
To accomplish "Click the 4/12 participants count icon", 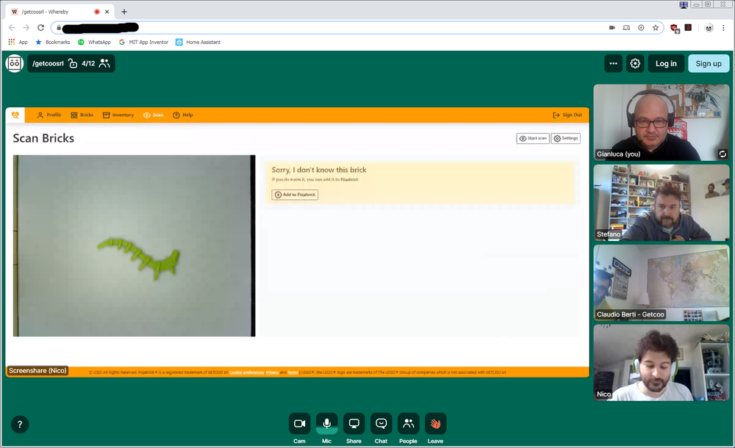I will pos(104,63).
